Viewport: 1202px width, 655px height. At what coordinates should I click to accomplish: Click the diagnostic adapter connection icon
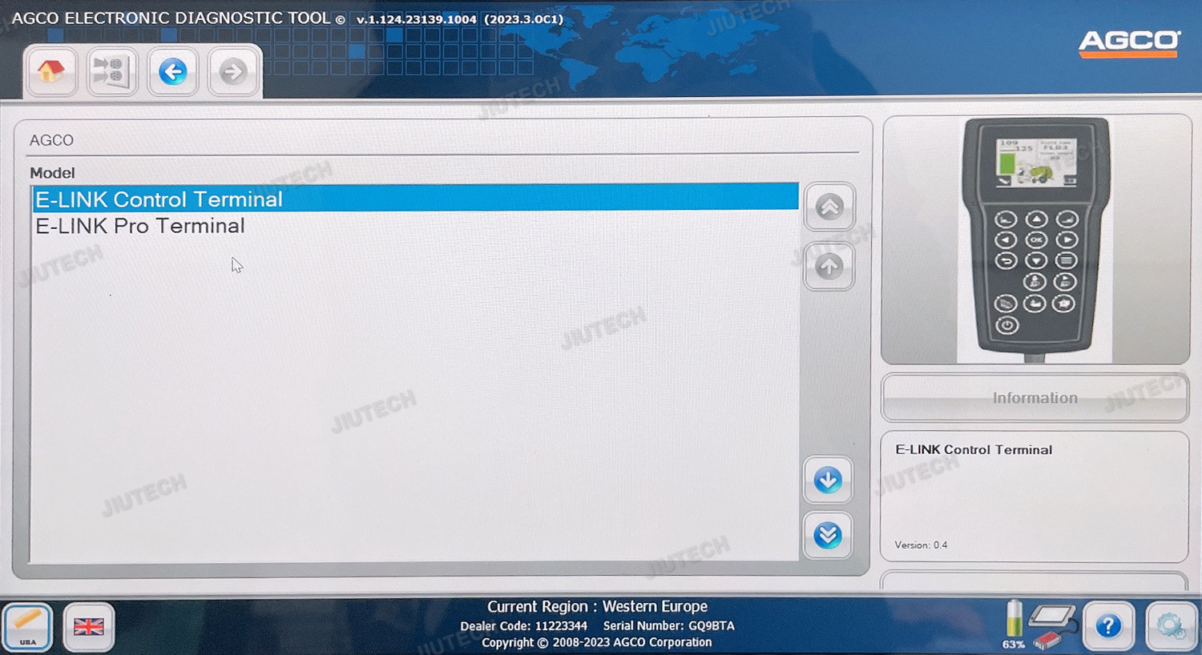[x=1052, y=625]
